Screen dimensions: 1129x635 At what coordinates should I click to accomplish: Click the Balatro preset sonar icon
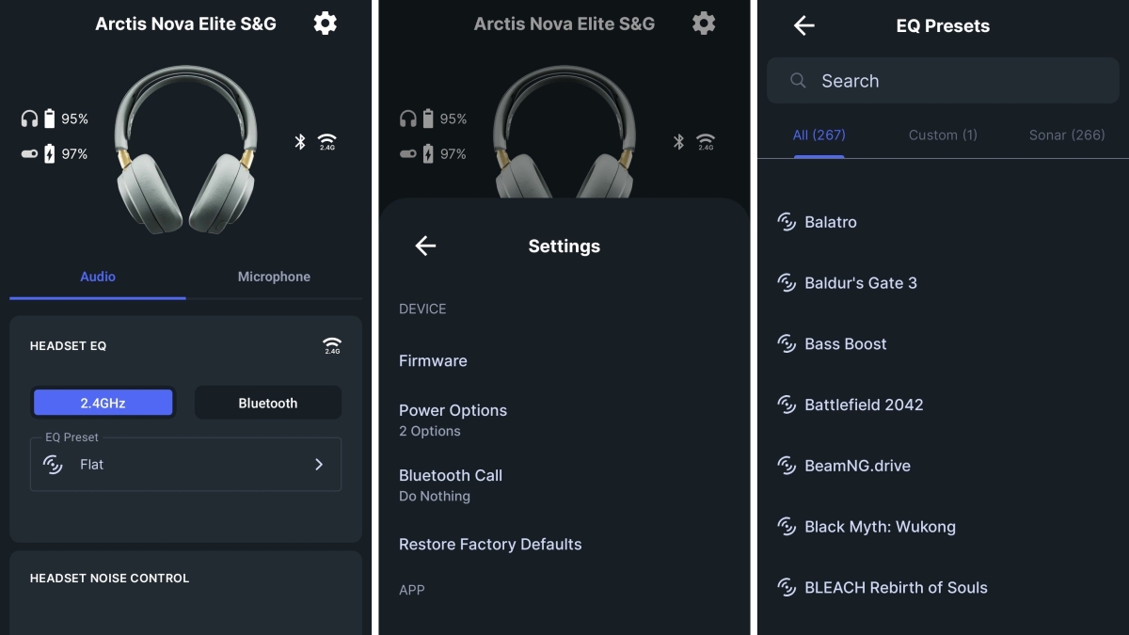coord(787,222)
